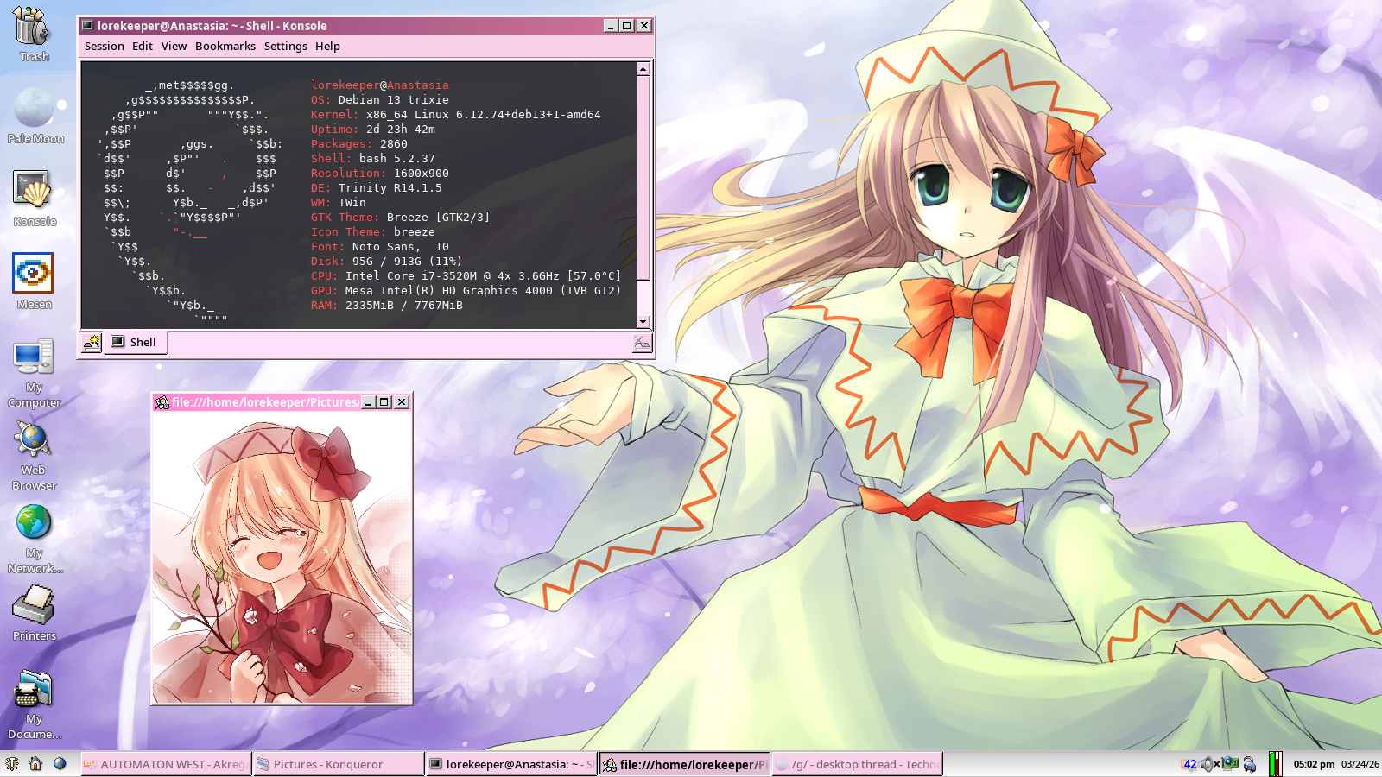The width and height of the screenshot is (1382, 777).
Task: Open the Help menu in Konsole
Action: click(x=327, y=47)
